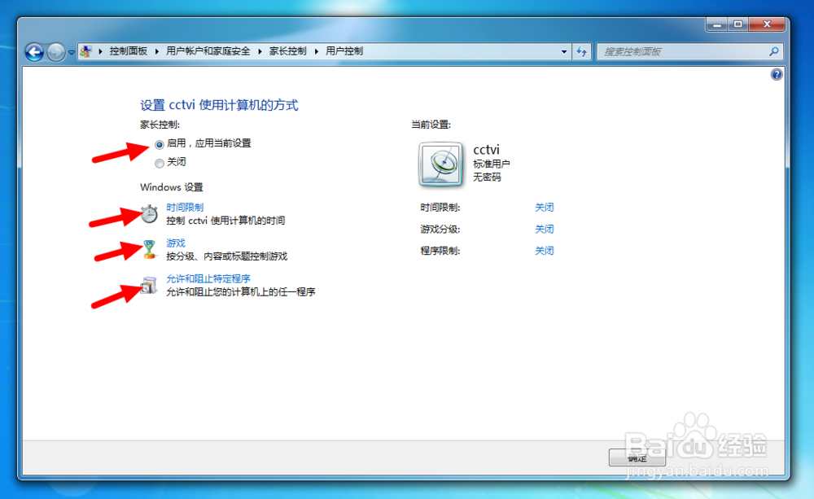Click the text 控制 cctvi 使用计算机的时间
This screenshot has height=499, width=814.
point(225,221)
